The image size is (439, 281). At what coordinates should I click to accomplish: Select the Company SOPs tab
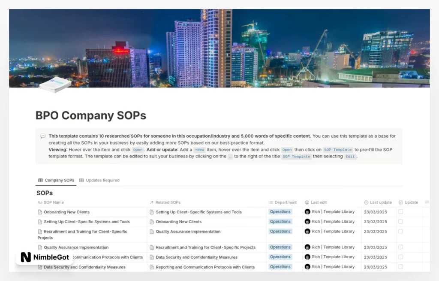(x=55, y=180)
